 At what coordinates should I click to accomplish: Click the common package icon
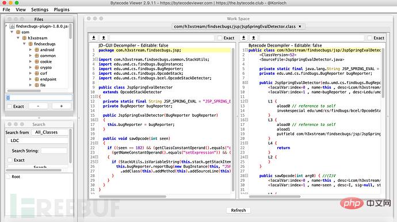(x=37, y=56)
